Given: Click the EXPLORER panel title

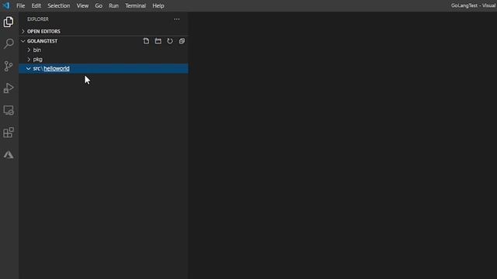Looking at the screenshot, I should pyautogui.click(x=38, y=19).
